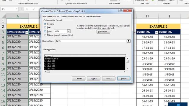Click into the Destination field $A$3
The height and width of the screenshot is (106, 189).
(x=91, y=41)
